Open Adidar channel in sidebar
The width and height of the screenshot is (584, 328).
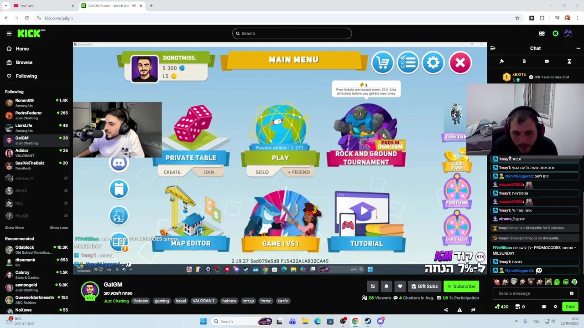pos(36,153)
